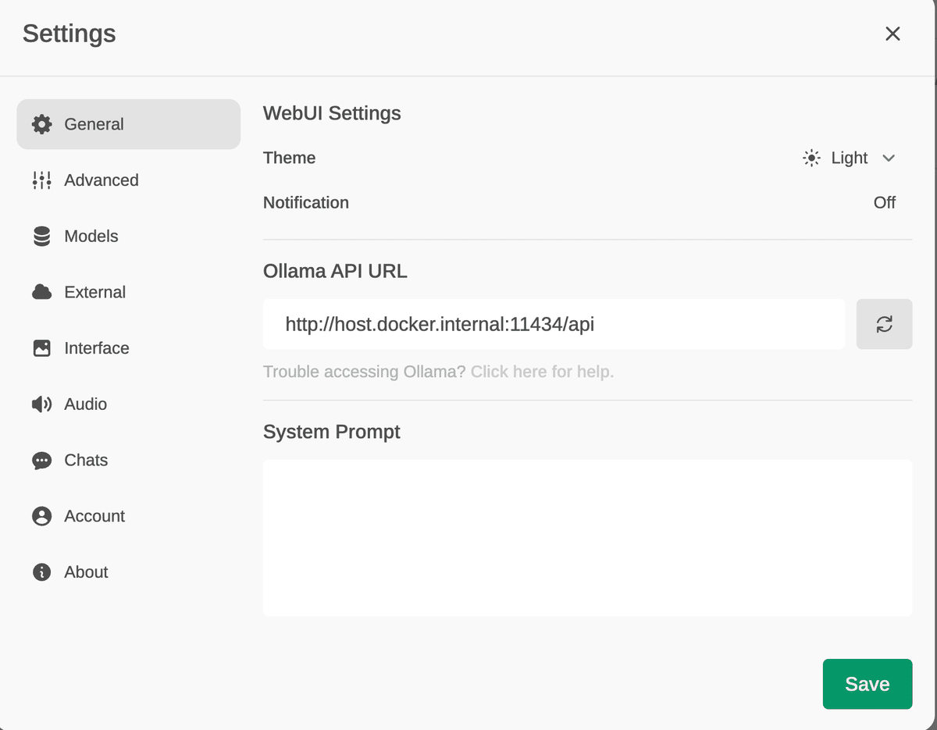Click the General gear icon

pos(42,124)
